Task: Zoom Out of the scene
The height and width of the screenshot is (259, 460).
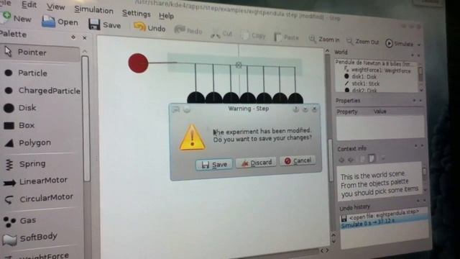Action: coord(362,42)
